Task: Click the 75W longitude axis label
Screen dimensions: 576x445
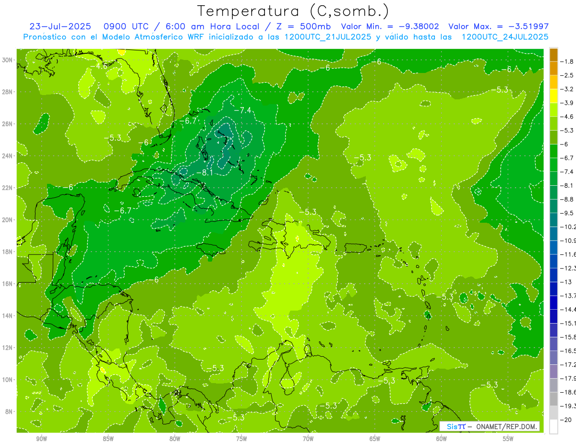Action: (241, 439)
